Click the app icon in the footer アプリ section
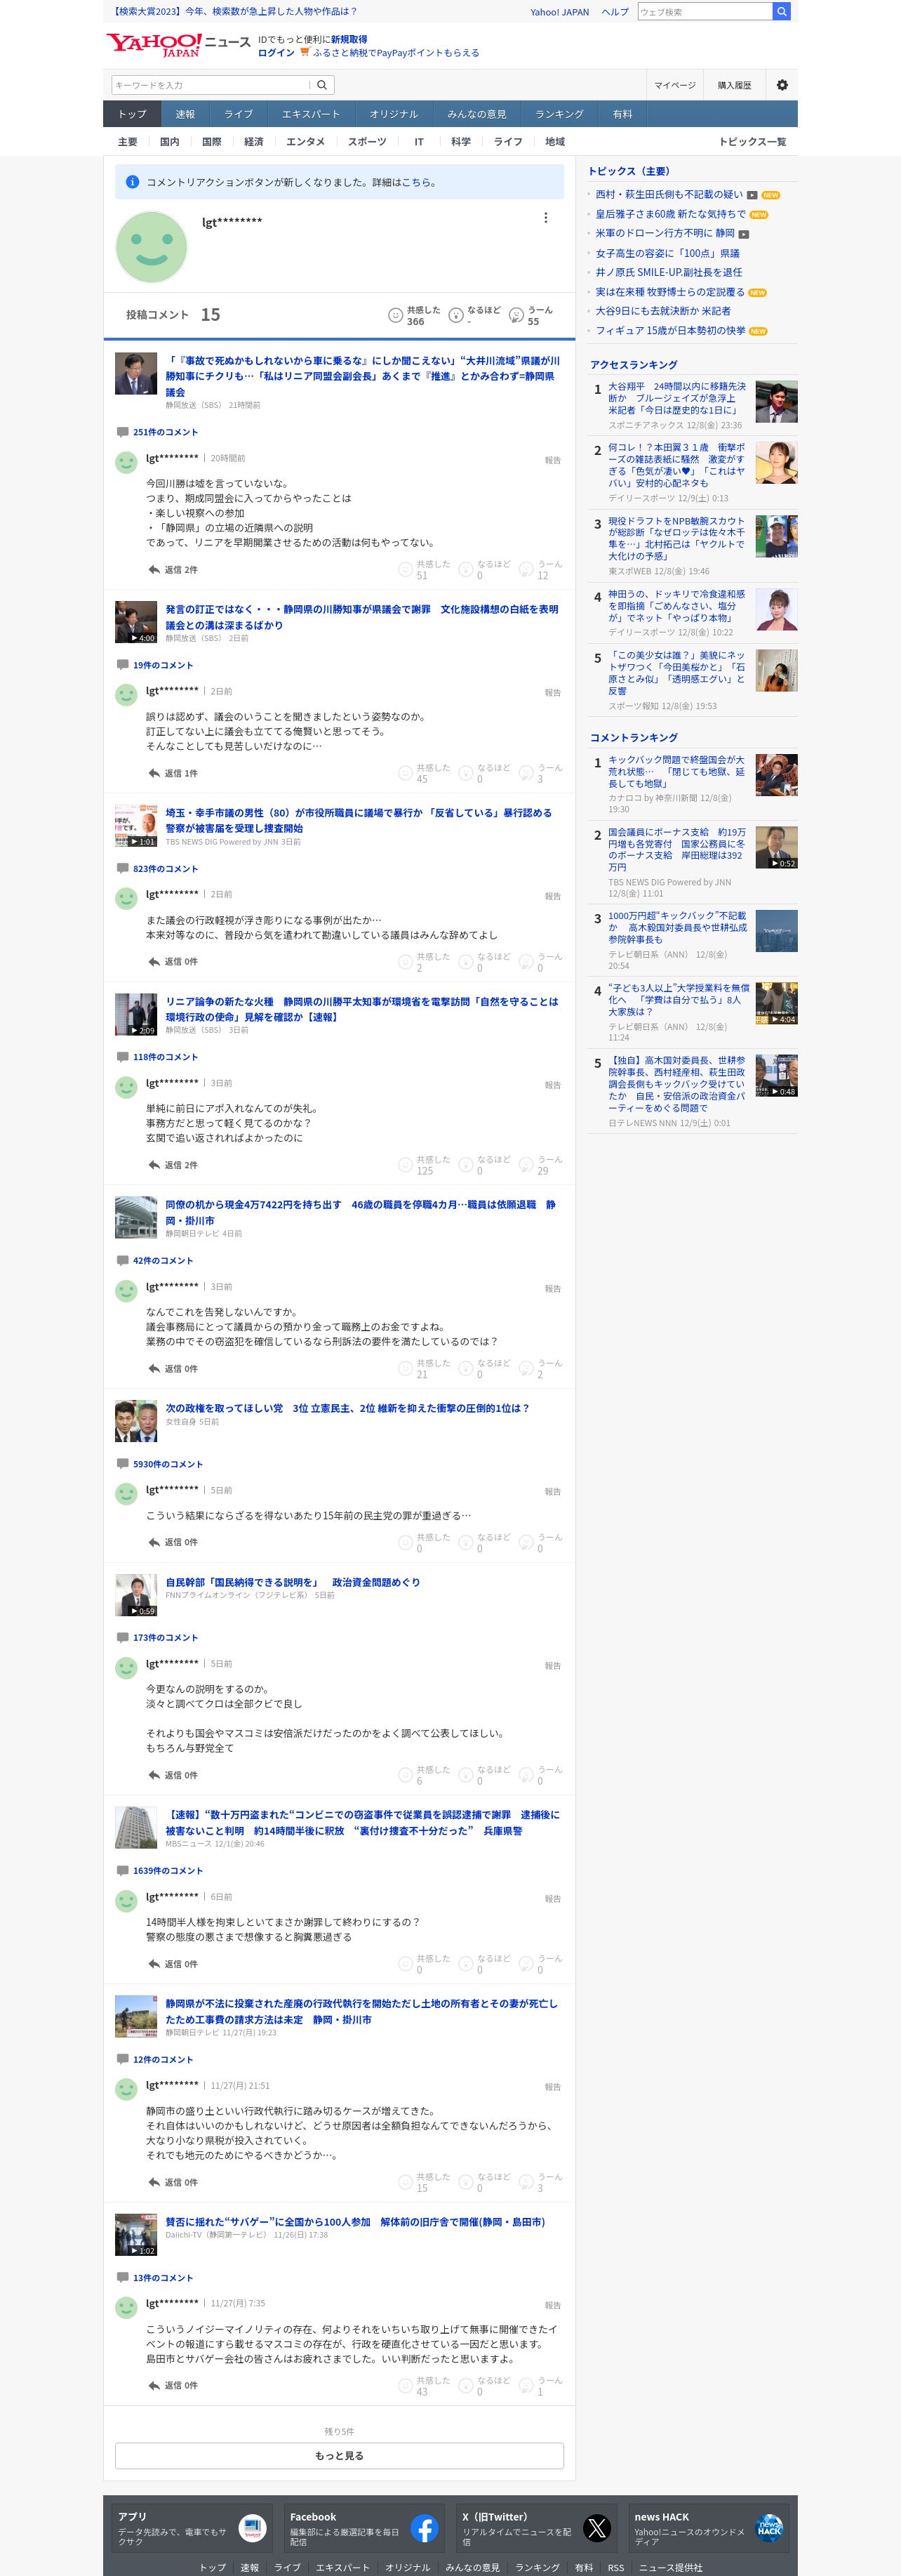The image size is (901, 2576). pos(253,2528)
